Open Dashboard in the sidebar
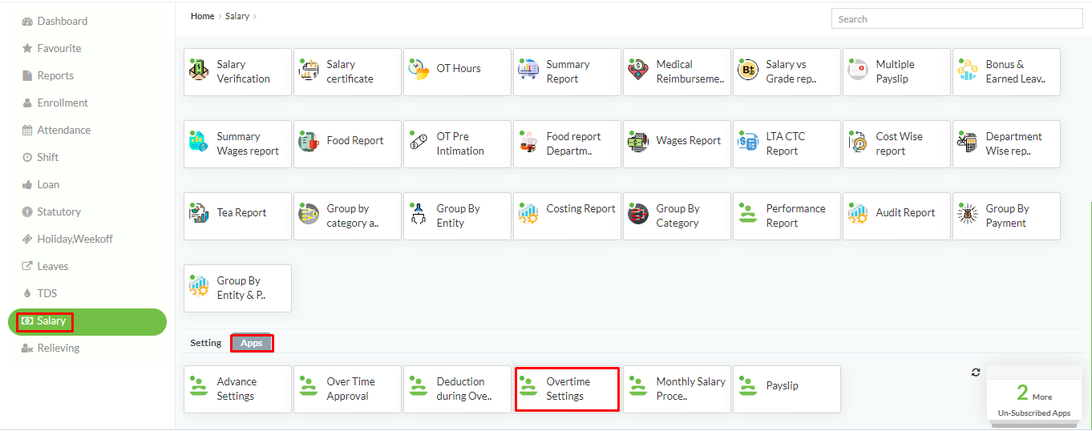This screenshot has width=1092, height=431. tap(55, 21)
